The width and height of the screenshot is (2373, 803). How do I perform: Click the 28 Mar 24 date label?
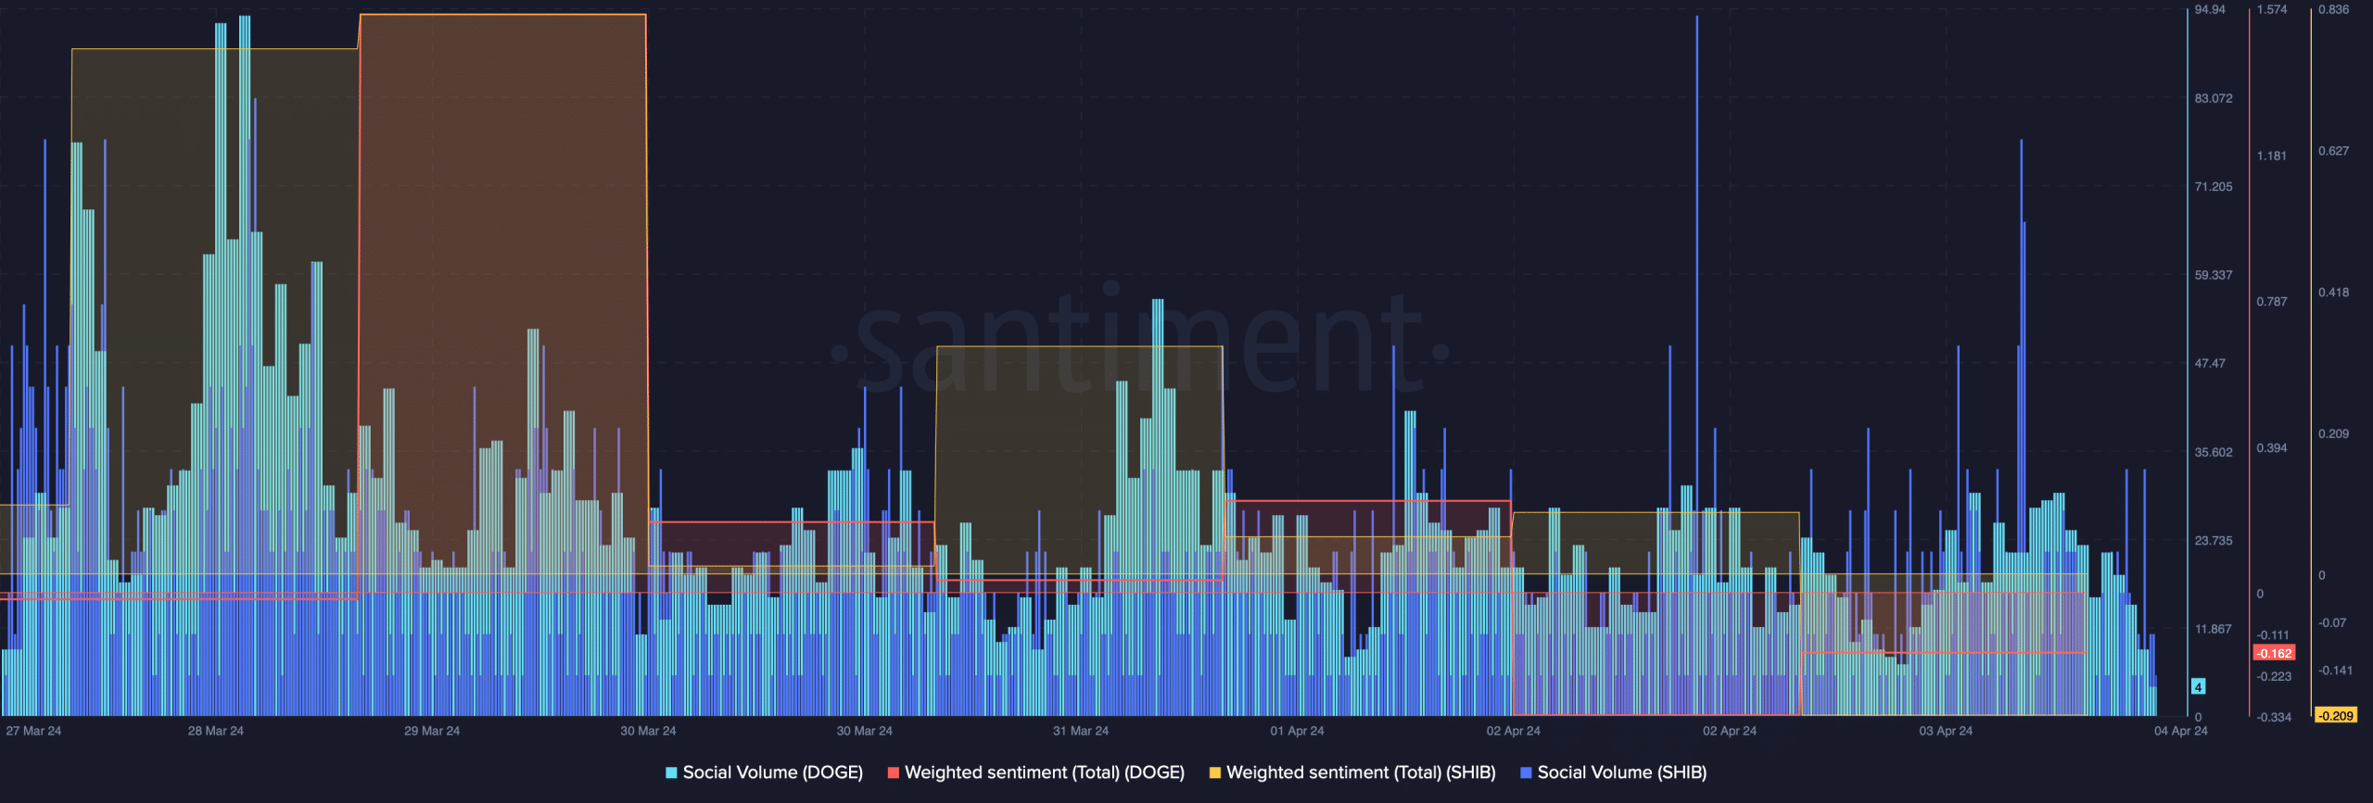(216, 731)
